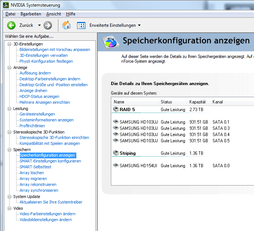Open 3D-Einstellungen verwalten

point(44,55)
